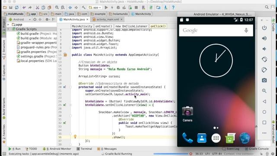This screenshot has height=156, width=277.
Task: Open the TODO tool window
Action: (31, 149)
